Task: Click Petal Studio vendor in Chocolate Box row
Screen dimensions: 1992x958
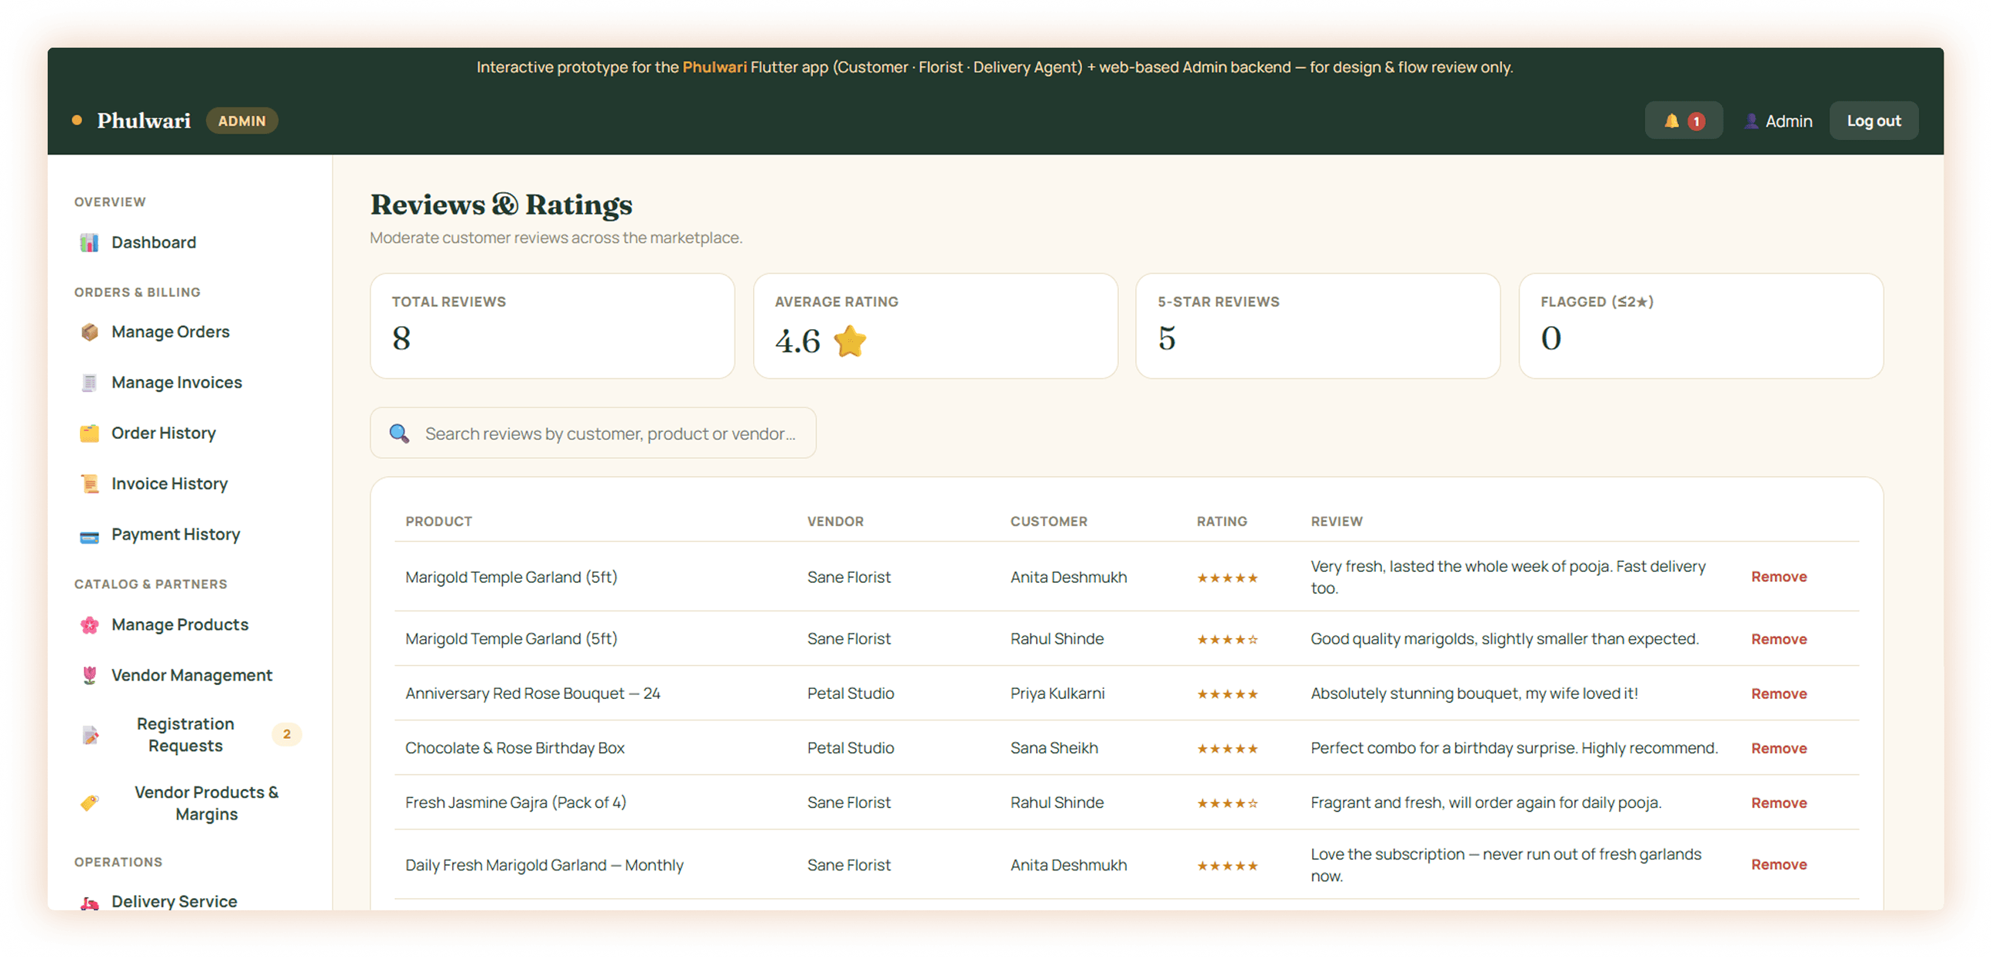Action: click(851, 748)
